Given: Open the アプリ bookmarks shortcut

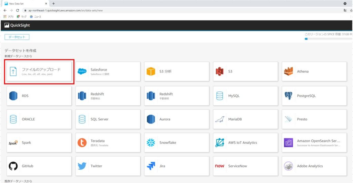Looking at the screenshot, I should point(9,17).
